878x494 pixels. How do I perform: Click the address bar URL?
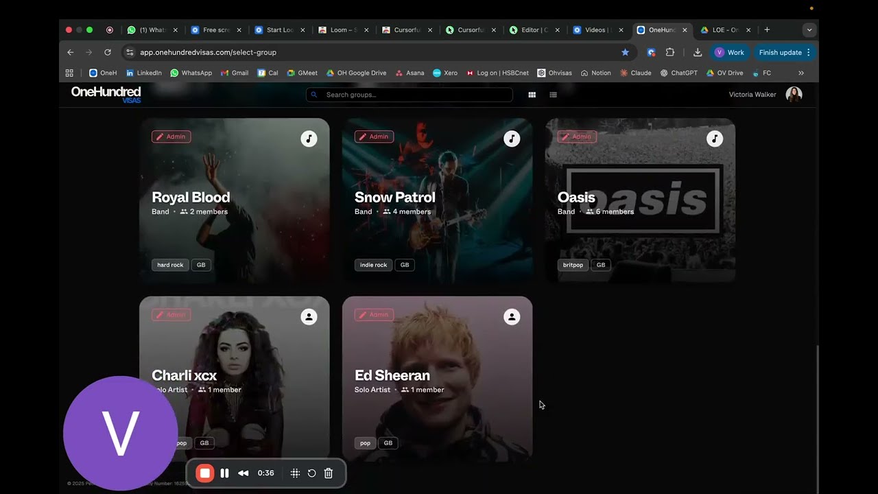pos(208,52)
